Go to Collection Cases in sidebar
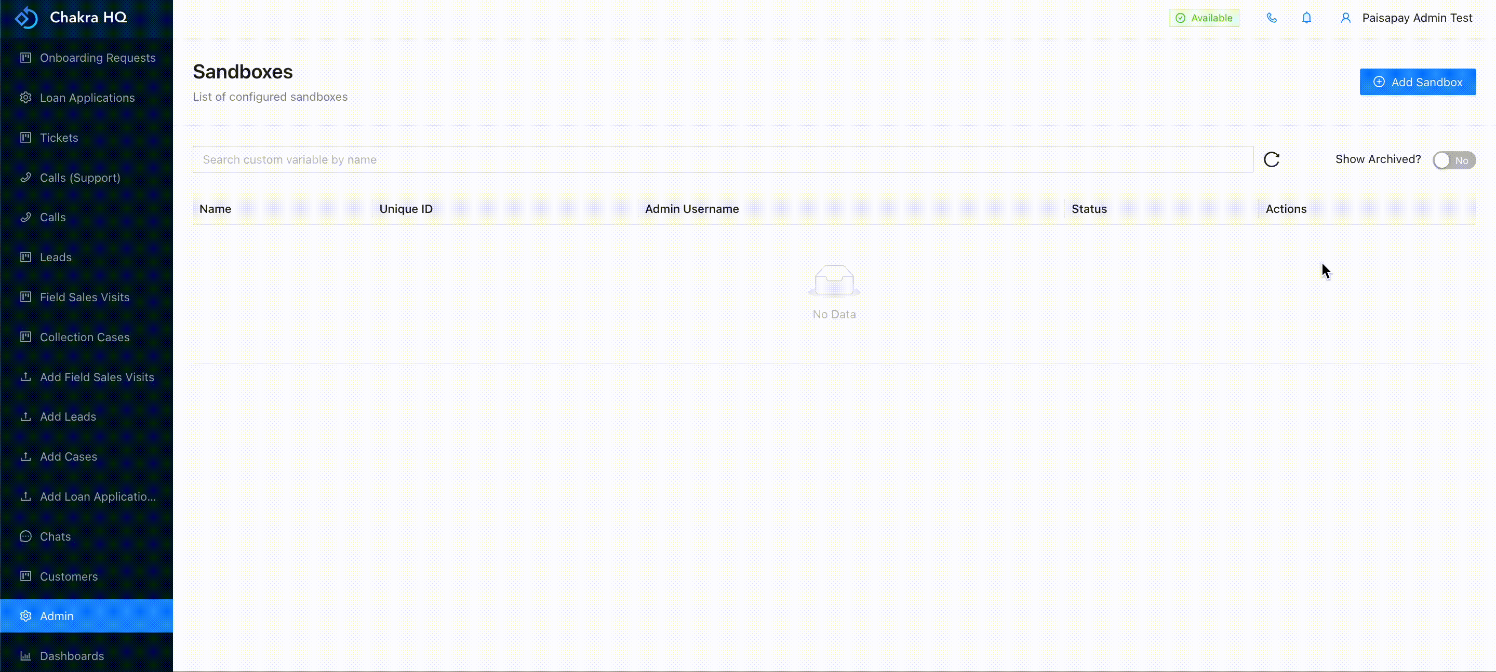This screenshot has height=672, width=1496. pyautogui.click(x=85, y=337)
